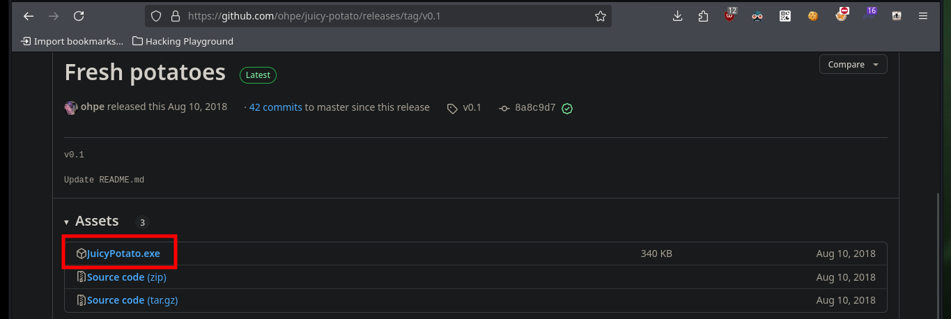
Task: Open the Firefox downloads panel
Action: click(x=677, y=16)
